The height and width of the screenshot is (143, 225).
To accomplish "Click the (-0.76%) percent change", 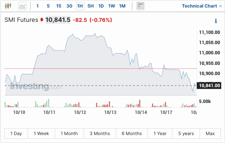I will tap(101, 20).
